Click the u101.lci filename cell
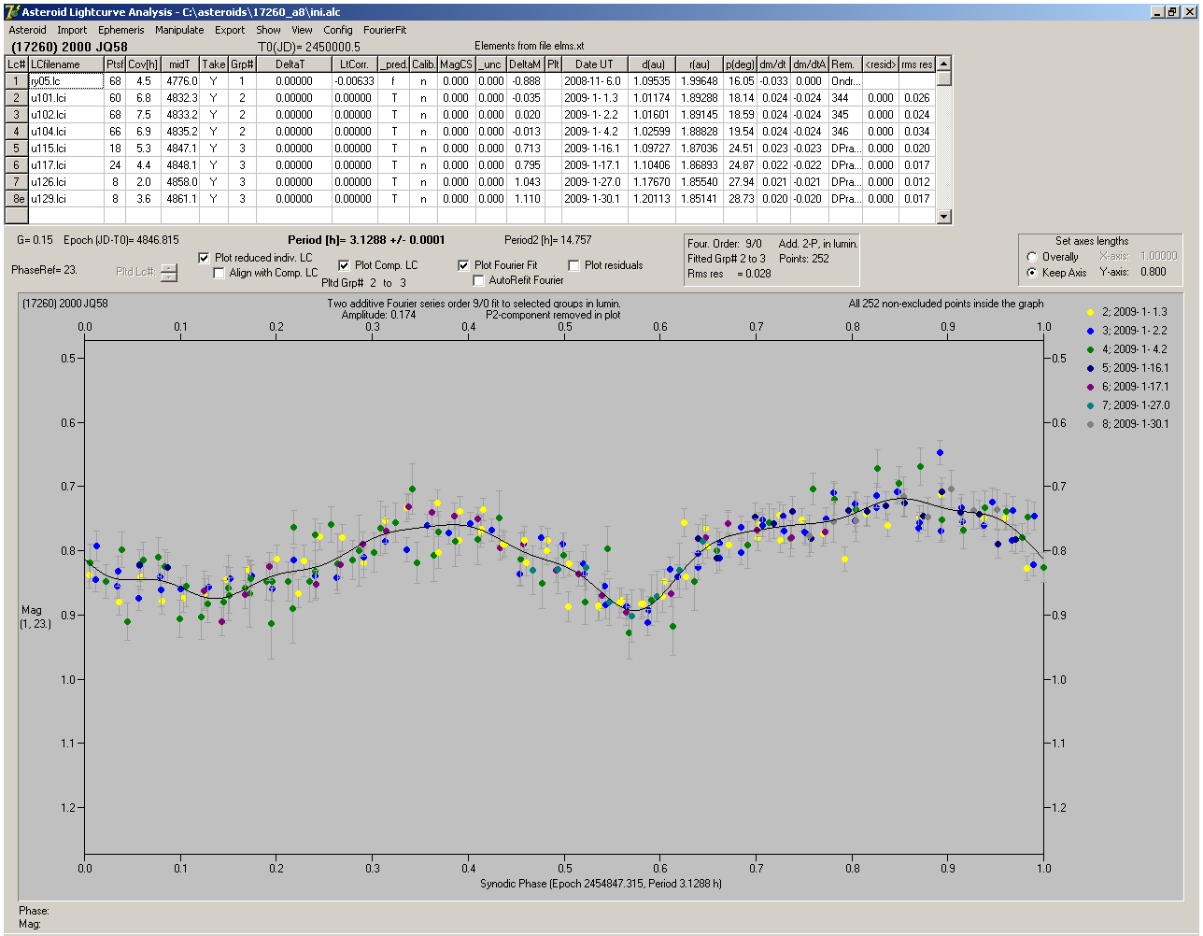The width and height of the screenshot is (1203, 936). click(65, 98)
